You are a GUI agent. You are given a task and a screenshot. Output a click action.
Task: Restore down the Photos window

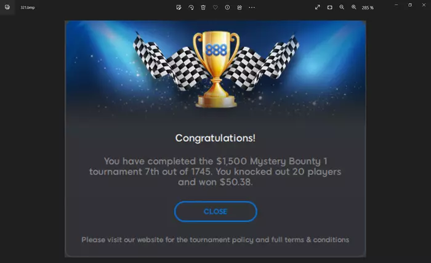pos(410,5)
